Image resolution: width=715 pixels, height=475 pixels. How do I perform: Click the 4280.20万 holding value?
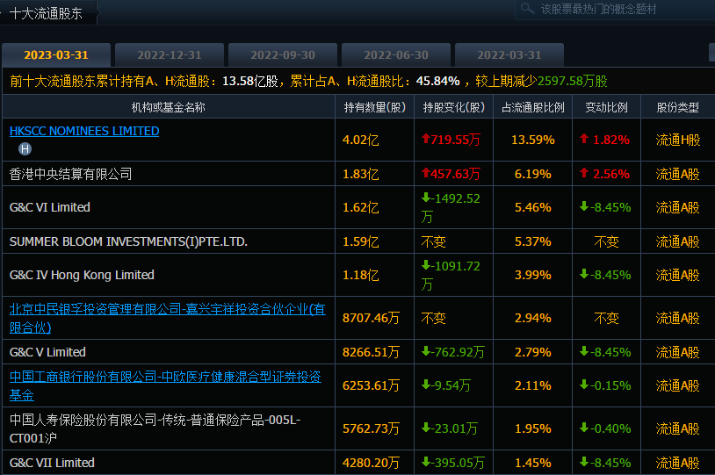tap(371, 463)
